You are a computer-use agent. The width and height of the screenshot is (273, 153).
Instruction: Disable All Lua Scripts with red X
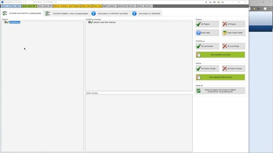click(233, 46)
